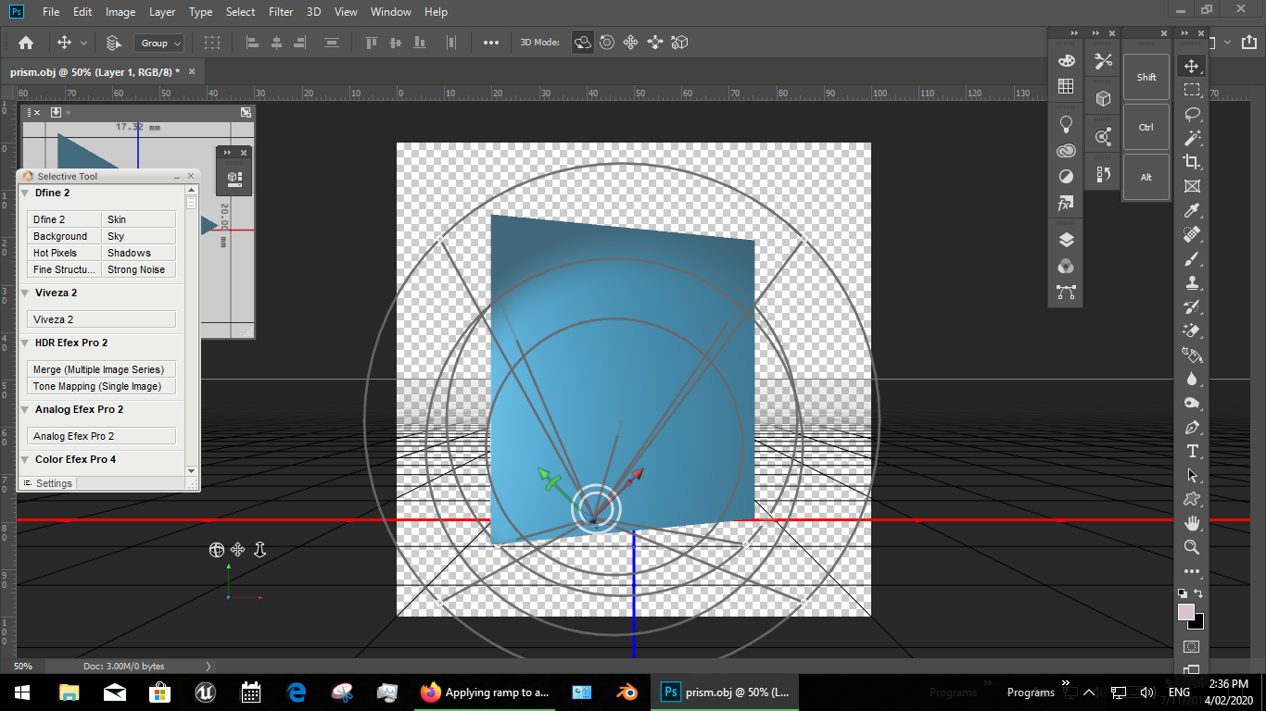Viewport: 1266px width, 711px height.
Task: Open the Adjustments panel icon
Action: click(1065, 176)
